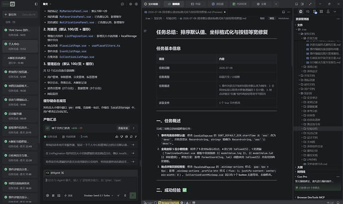Image resolution: width=343 pixels, height=204 pixels.
Task: Open the search icon in right sidebar
Action: [308, 11]
